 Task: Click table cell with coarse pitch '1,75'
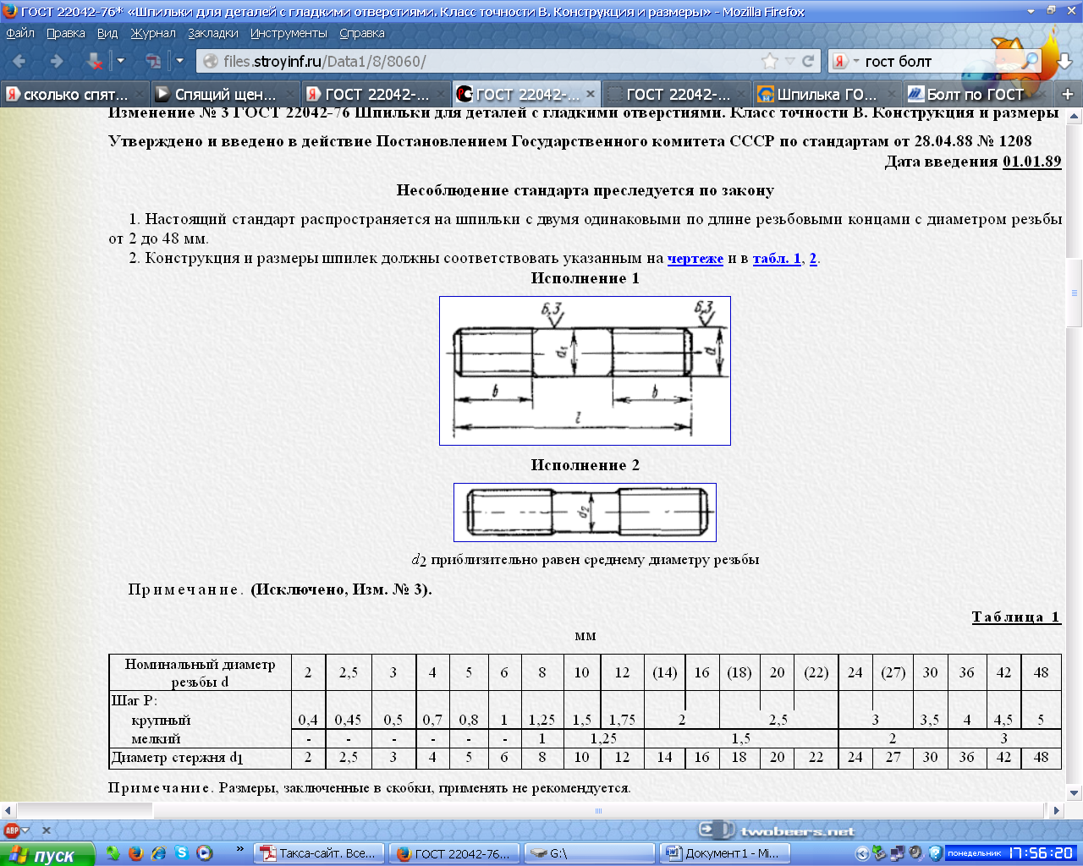click(x=622, y=720)
